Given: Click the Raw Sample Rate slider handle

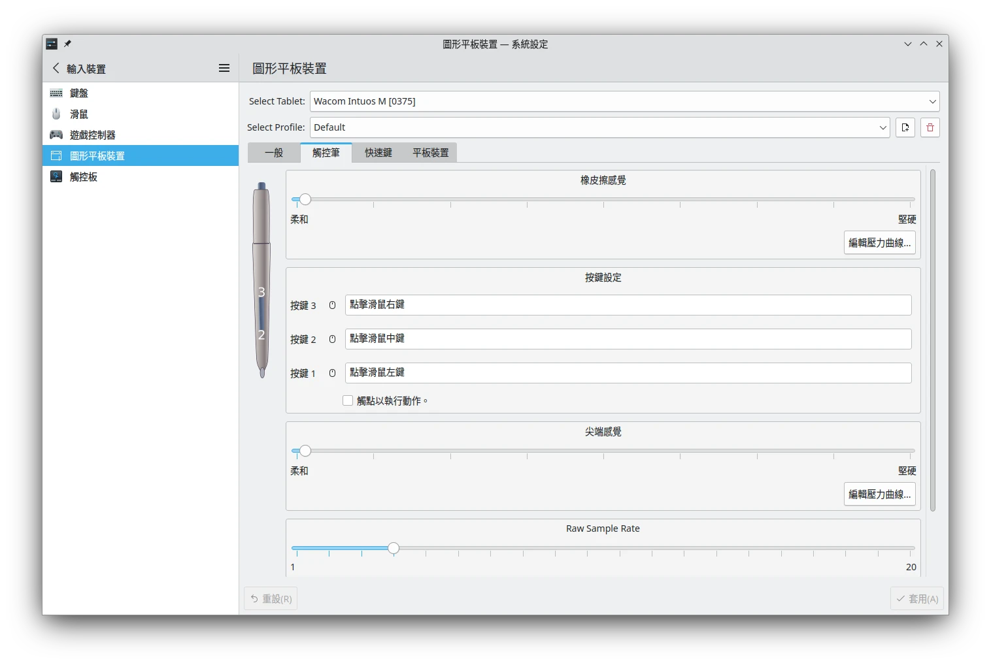Looking at the screenshot, I should point(394,548).
